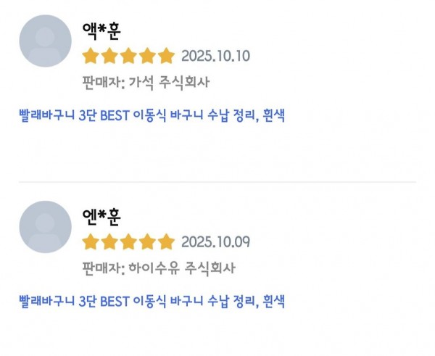Click the profile avatar of reviewer 액*훈

tap(45, 41)
